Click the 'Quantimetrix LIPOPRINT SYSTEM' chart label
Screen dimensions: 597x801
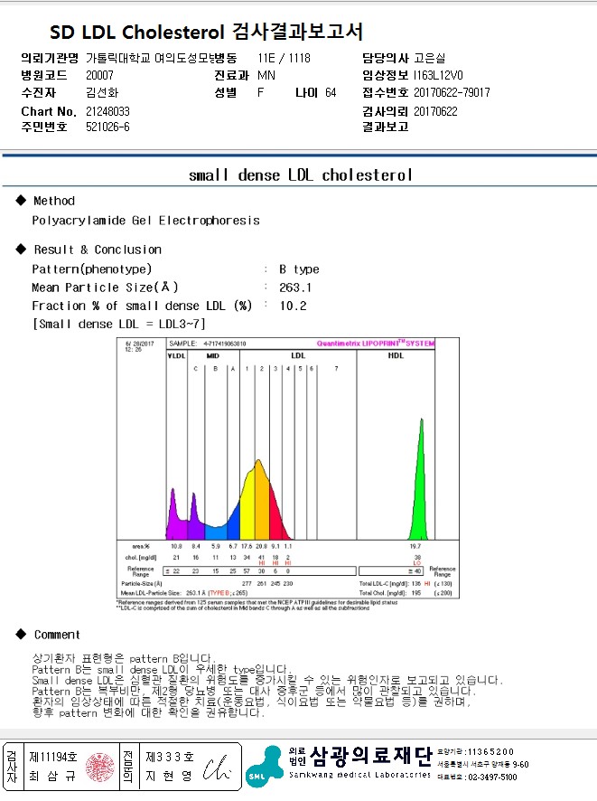(x=376, y=344)
